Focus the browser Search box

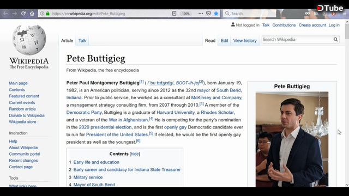point(250,14)
